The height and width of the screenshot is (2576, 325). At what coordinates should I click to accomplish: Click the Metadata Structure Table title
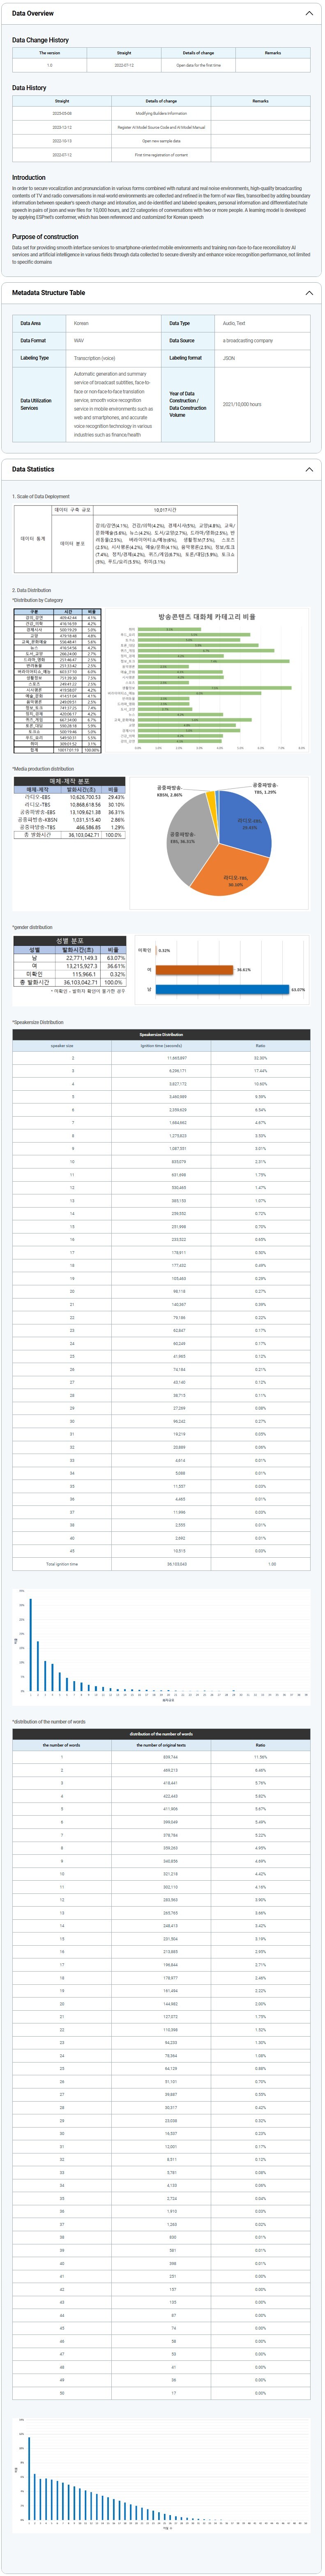coord(48,293)
